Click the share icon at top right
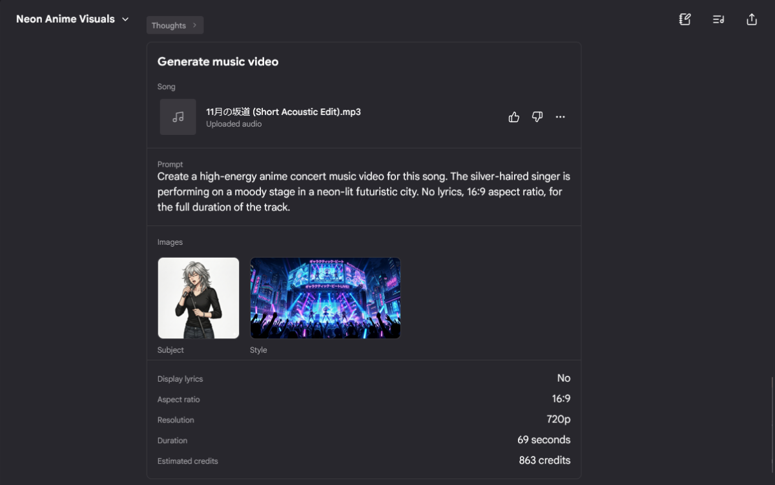Image resolution: width=775 pixels, height=485 pixels. tap(752, 19)
